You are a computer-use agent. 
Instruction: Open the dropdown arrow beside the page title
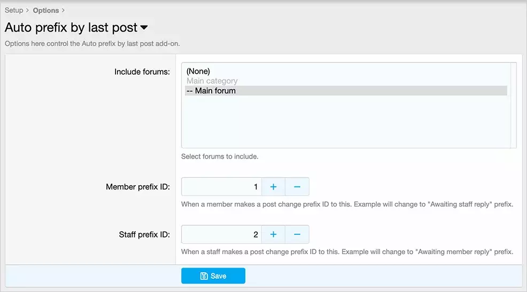pyautogui.click(x=144, y=28)
